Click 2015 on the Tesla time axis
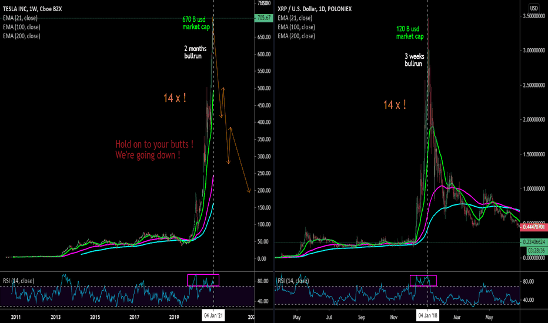548x323 pixels. point(95,317)
